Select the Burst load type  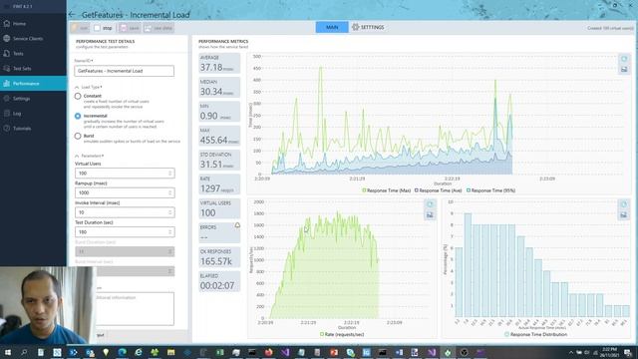[x=78, y=136]
